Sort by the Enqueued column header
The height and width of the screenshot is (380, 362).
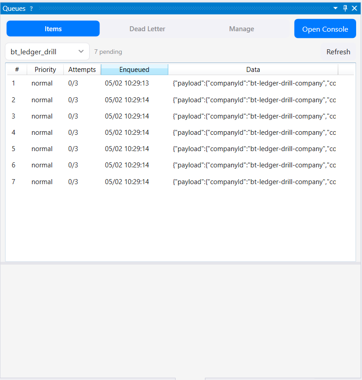pyautogui.click(x=134, y=70)
